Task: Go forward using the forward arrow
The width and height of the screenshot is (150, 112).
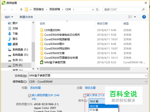Action: 11,10
